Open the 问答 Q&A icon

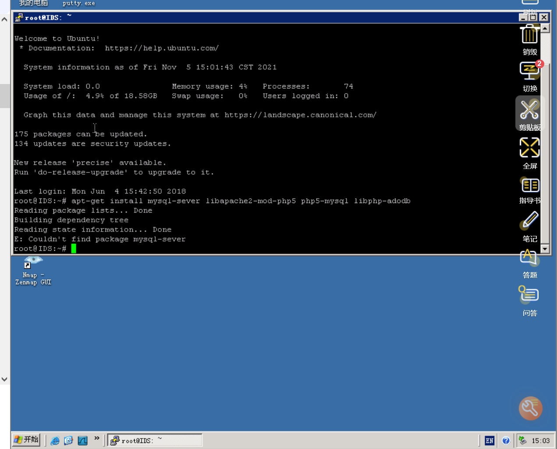coord(529,295)
